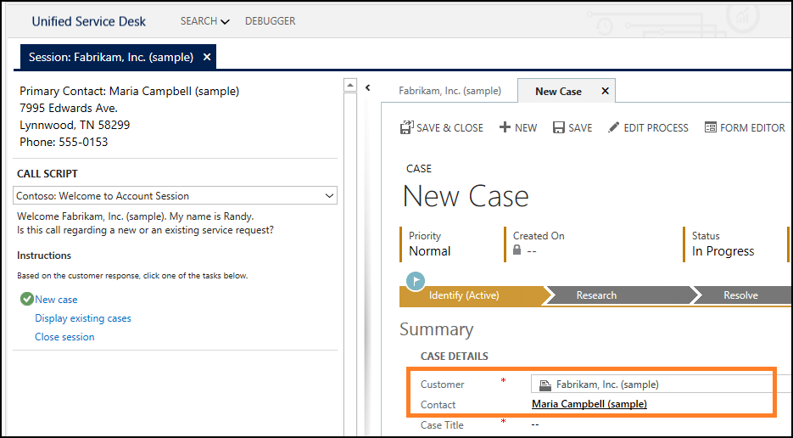The image size is (793, 438).
Task: Click the account icon in Customer field
Action: (545, 385)
